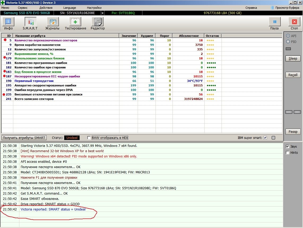Click log line Victoria reported: SMART status = Unideal

(53, 209)
